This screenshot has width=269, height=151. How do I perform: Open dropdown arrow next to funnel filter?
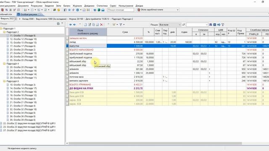[124, 25]
